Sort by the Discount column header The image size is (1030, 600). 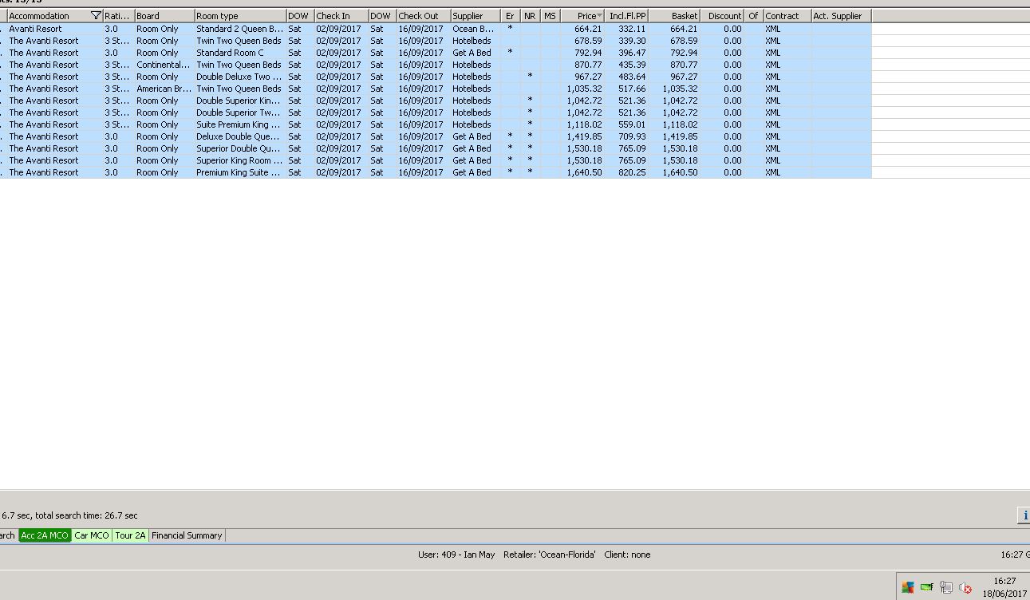tap(723, 16)
